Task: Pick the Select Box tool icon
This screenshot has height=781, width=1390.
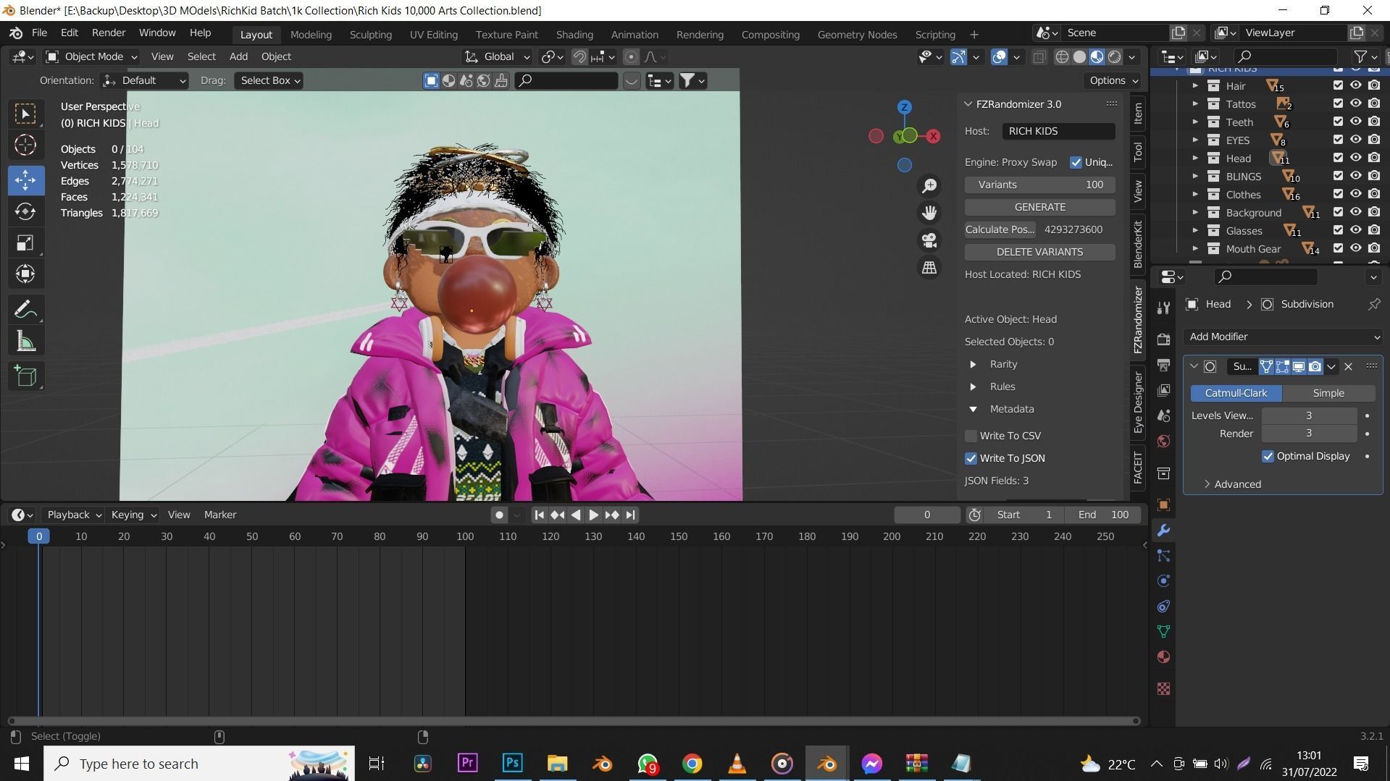Action: (x=25, y=114)
